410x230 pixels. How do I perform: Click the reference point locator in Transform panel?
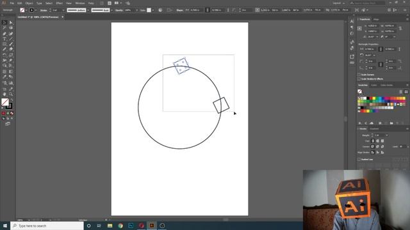tap(360, 28)
